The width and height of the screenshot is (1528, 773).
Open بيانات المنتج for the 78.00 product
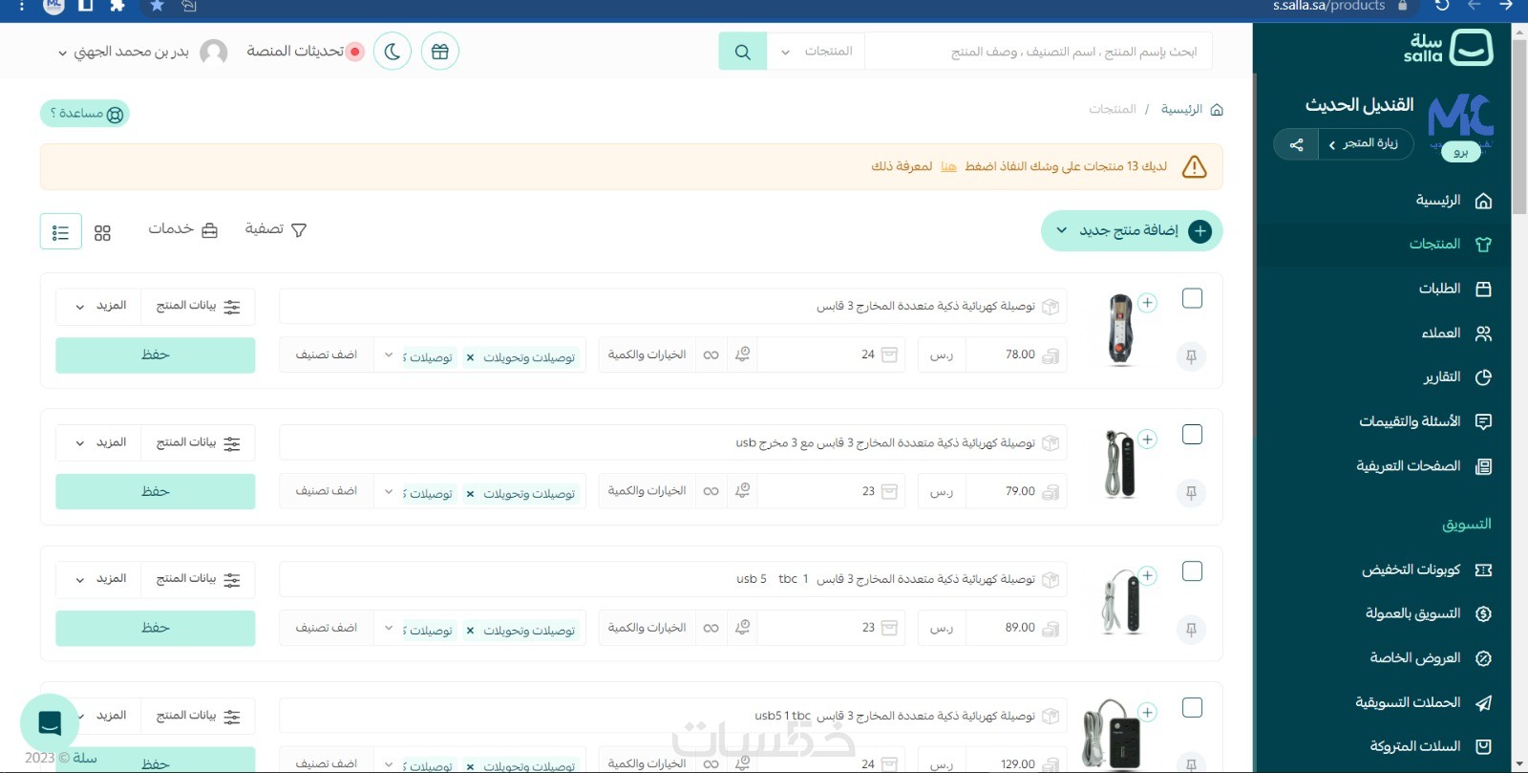click(199, 306)
